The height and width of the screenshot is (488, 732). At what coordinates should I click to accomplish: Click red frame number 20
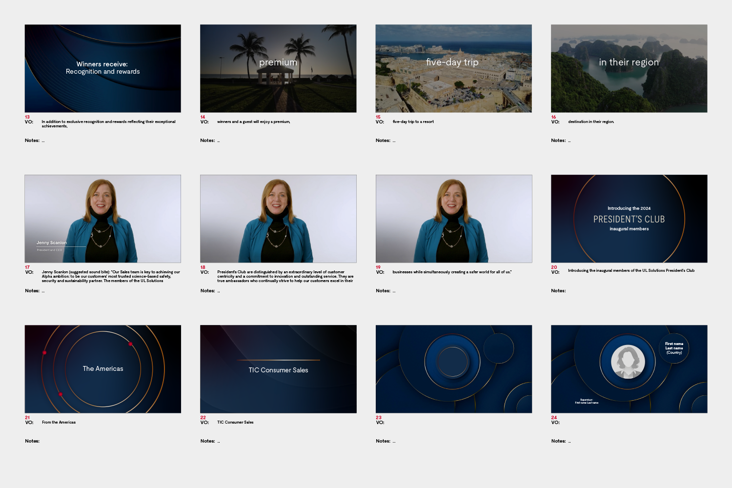pyautogui.click(x=554, y=267)
